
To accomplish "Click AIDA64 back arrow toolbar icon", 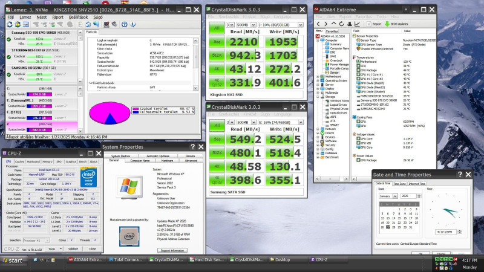I will 318,24.
